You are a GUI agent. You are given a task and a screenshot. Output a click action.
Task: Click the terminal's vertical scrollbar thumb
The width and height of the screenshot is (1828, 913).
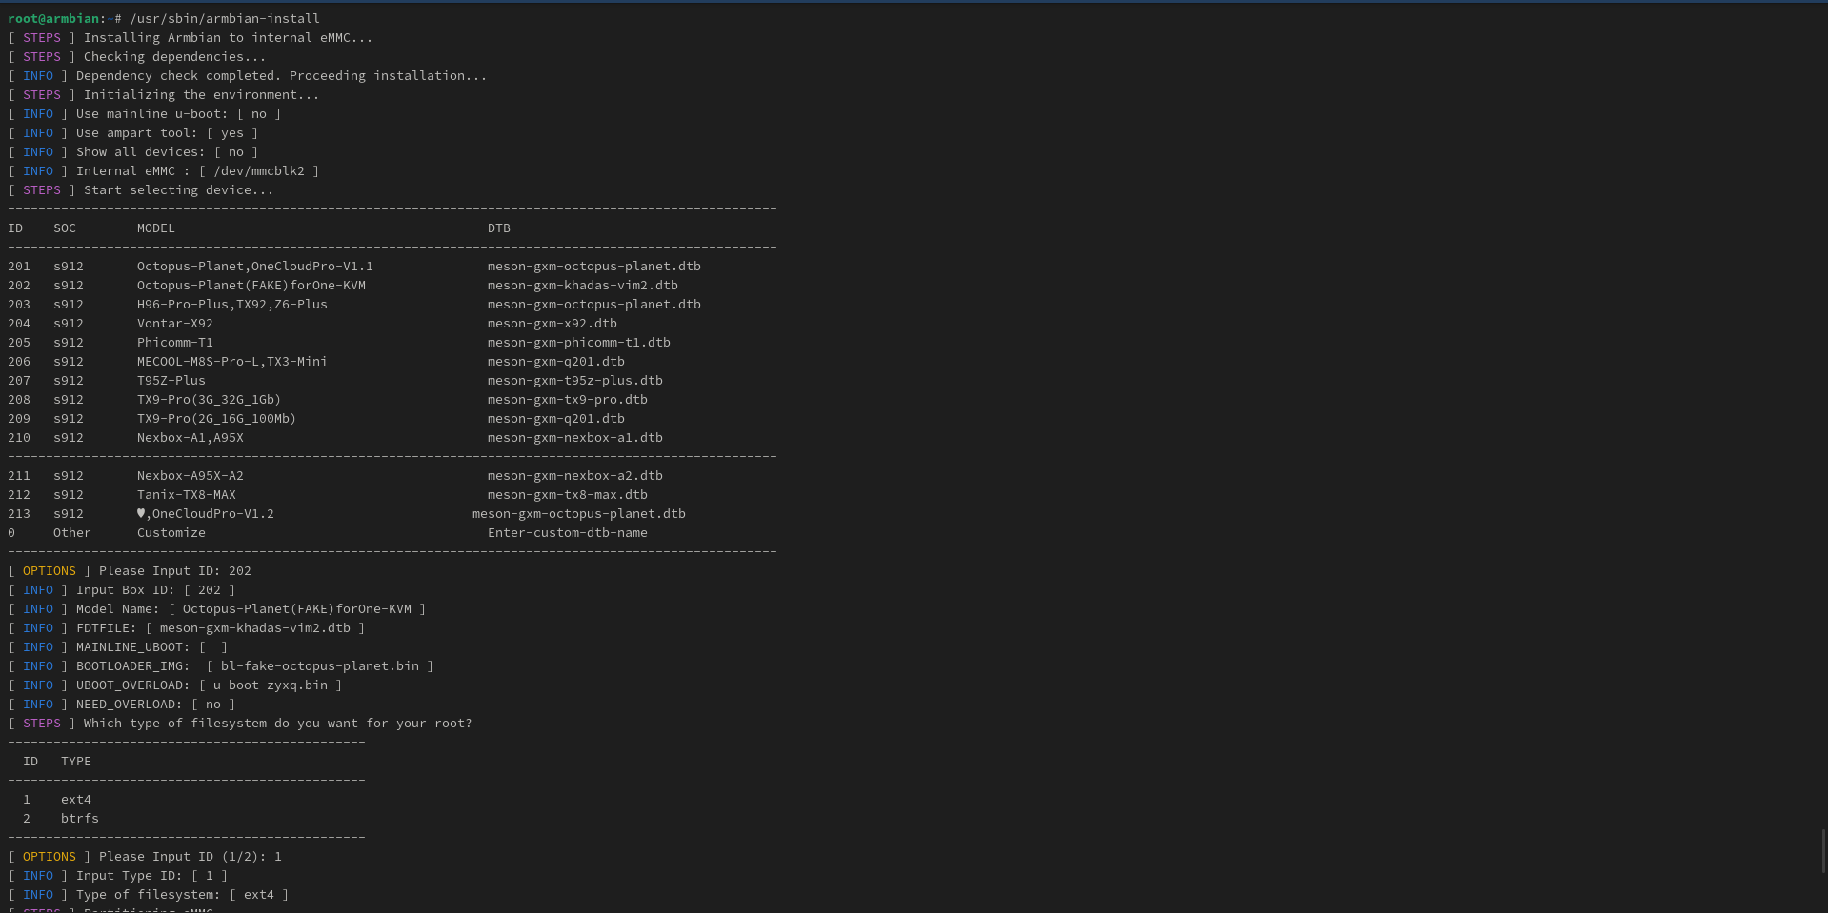(x=1823, y=850)
